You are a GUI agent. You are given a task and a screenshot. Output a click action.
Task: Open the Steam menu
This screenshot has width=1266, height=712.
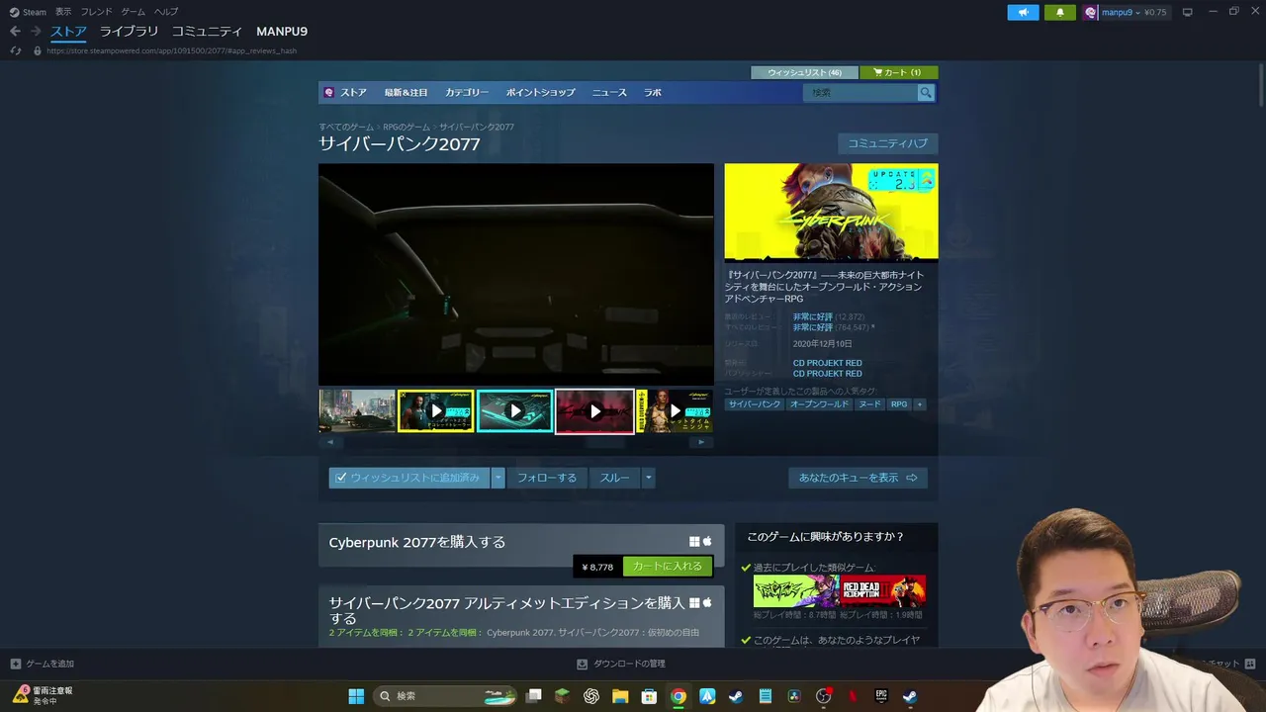pyautogui.click(x=28, y=12)
